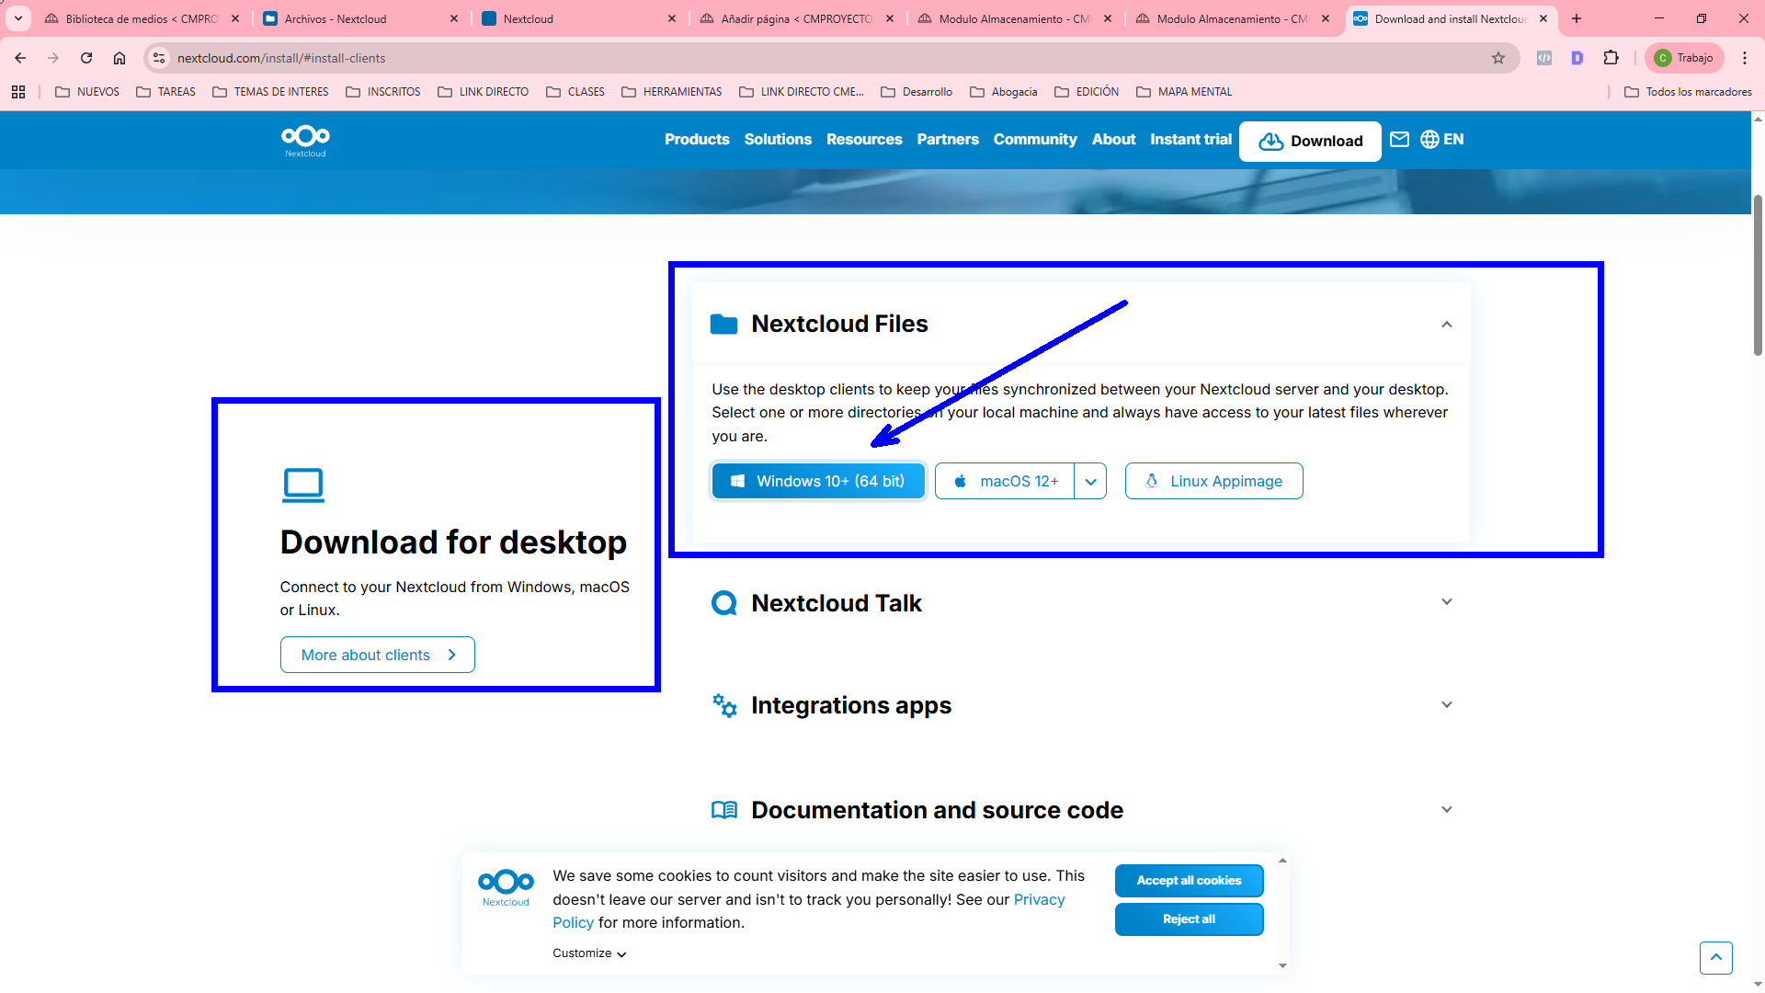Expand the Integrations apps section
Viewport: 1765px width, 993px height.
click(1446, 705)
